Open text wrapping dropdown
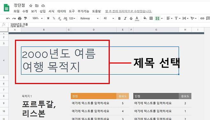210x120 pixels. 185,18
